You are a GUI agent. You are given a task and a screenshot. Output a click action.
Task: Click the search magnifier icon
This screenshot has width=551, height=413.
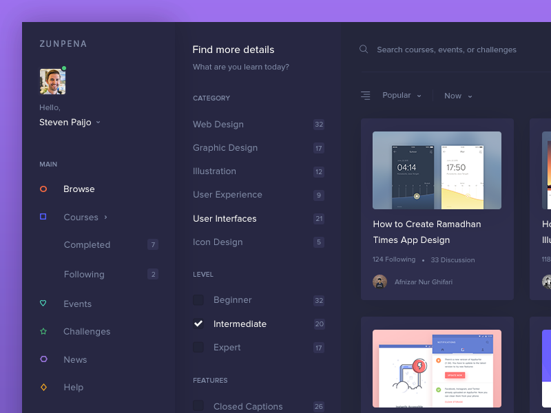pyautogui.click(x=364, y=50)
